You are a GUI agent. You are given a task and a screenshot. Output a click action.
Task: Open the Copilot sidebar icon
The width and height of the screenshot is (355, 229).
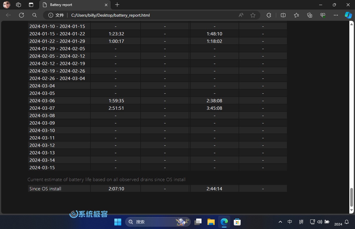pyautogui.click(x=348, y=15)
